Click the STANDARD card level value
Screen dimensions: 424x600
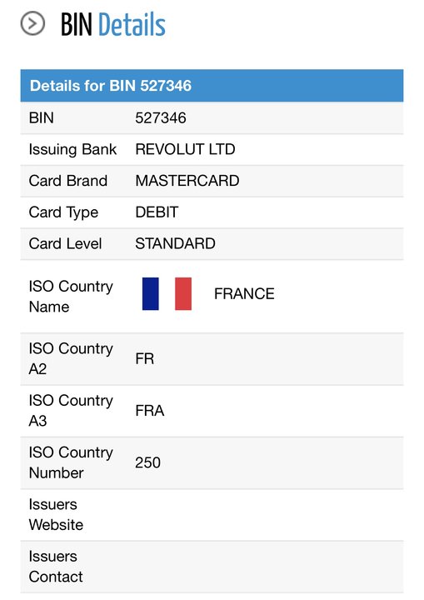coord(175,243)
